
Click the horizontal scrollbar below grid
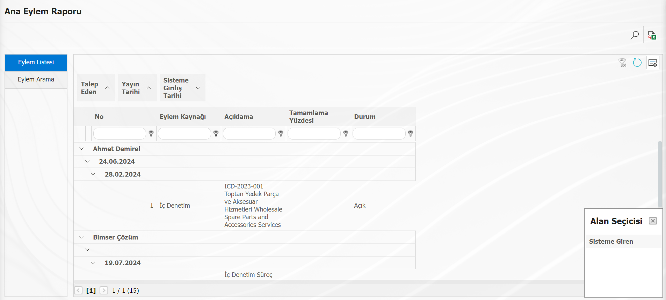coord(328,282)
